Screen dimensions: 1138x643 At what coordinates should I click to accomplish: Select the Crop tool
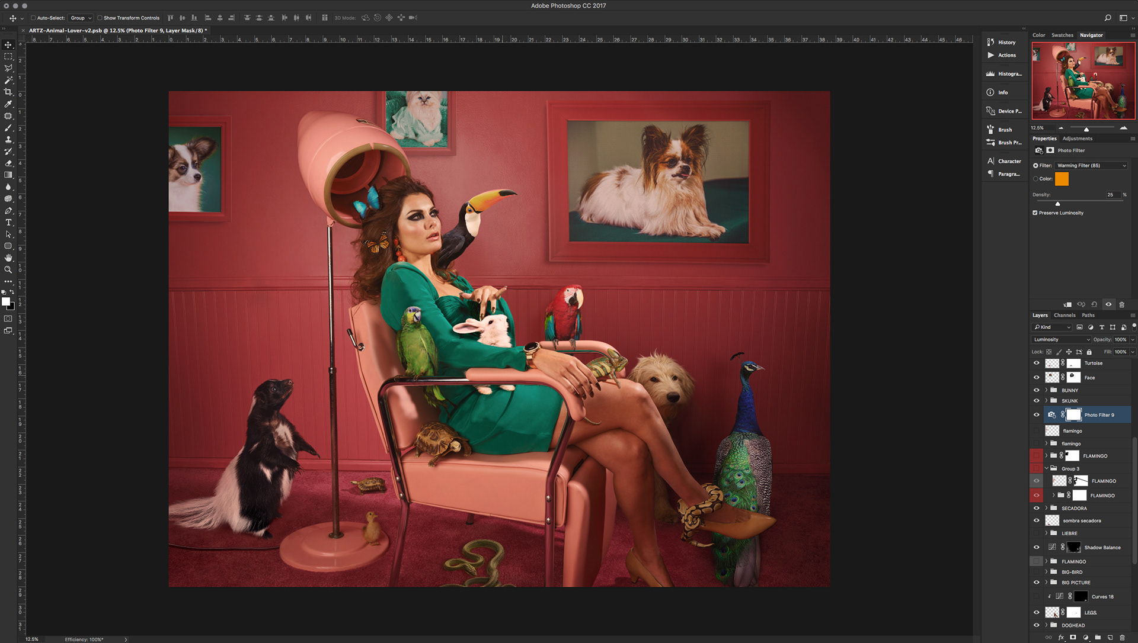[8, 92]
